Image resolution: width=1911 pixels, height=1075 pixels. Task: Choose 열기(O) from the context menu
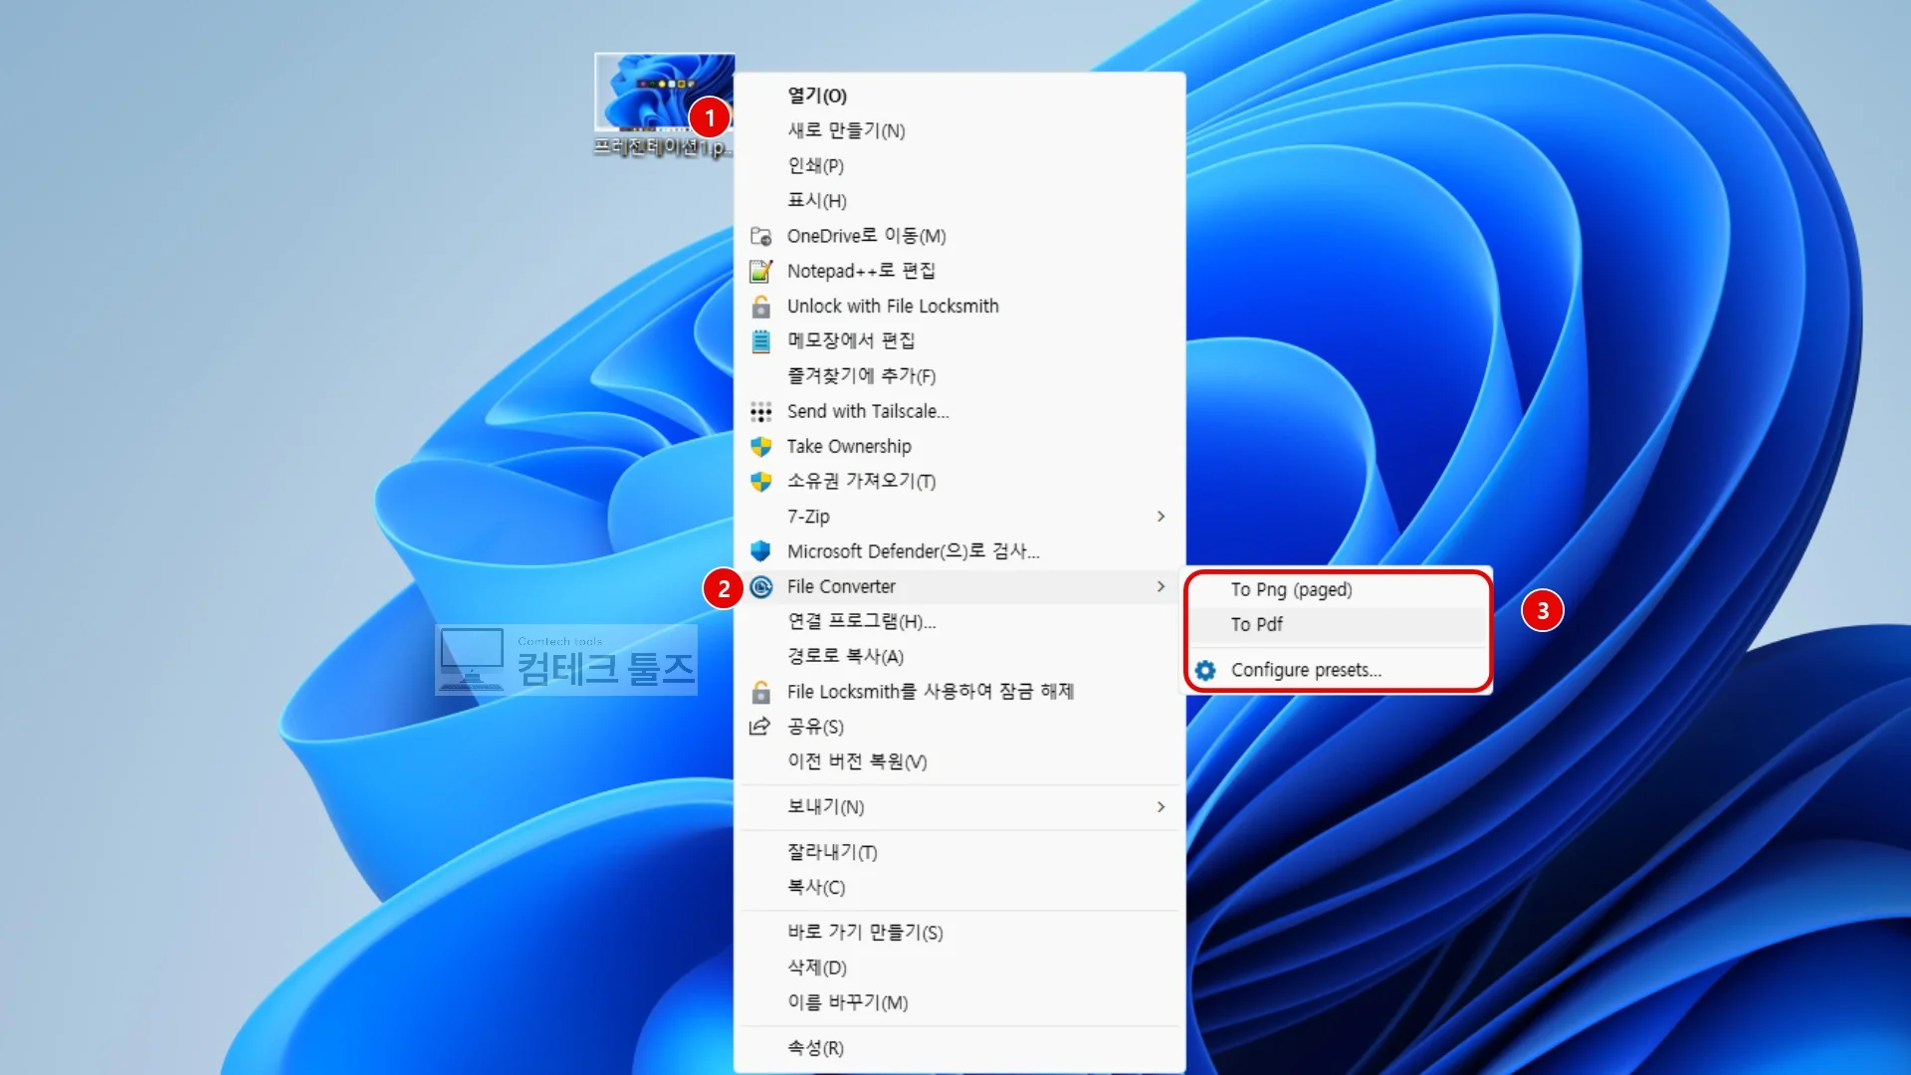coord(959,96)
